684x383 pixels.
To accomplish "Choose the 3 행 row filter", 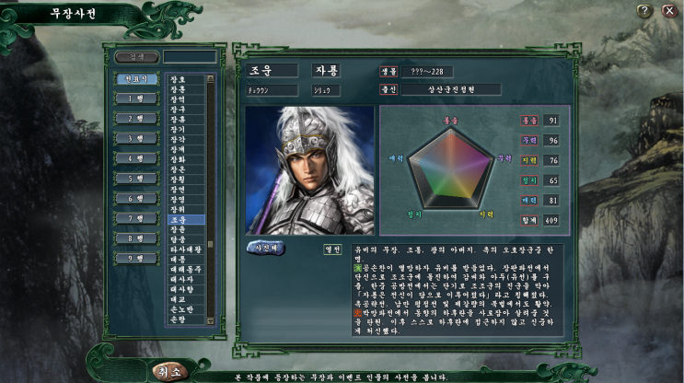I will pyautogui.click(x=136, y=138).
